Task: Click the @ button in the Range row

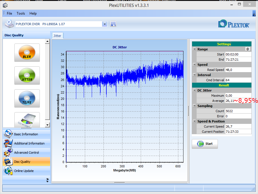Action: pyautogui.click(x=248, y=49)
